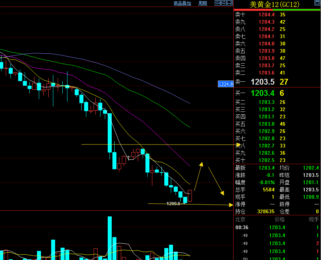Open the 周期 period selector
The width and height of the screenshot is (321, 260).
coord(203,3)
